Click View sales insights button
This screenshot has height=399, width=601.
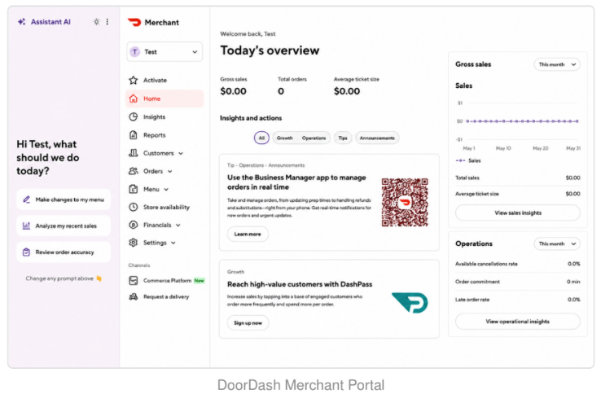pyautogui.click(x=518, y=213)
